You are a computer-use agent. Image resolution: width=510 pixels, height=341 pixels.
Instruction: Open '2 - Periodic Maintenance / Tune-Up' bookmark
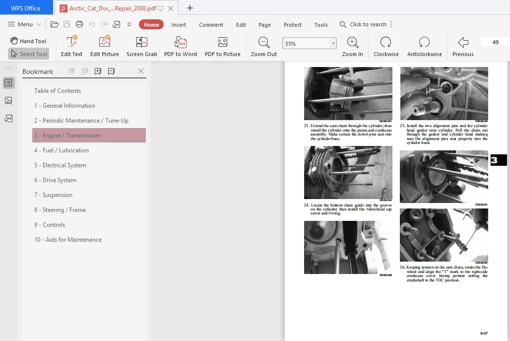pos(89,121)
